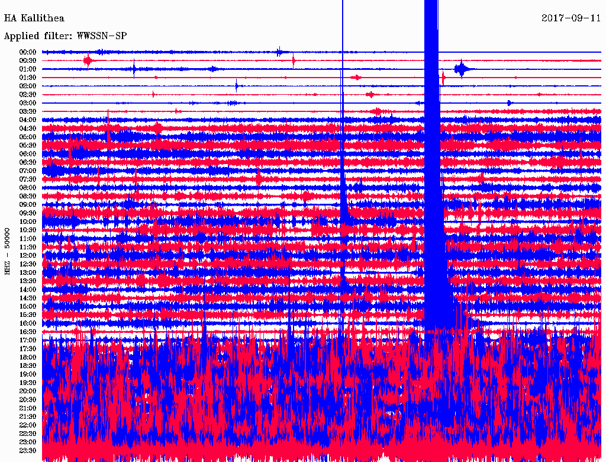Image resolution: width=606 pixels, height=462 pixels.
Task: Pick the 16:00 time label
Action: coord(28,323)
